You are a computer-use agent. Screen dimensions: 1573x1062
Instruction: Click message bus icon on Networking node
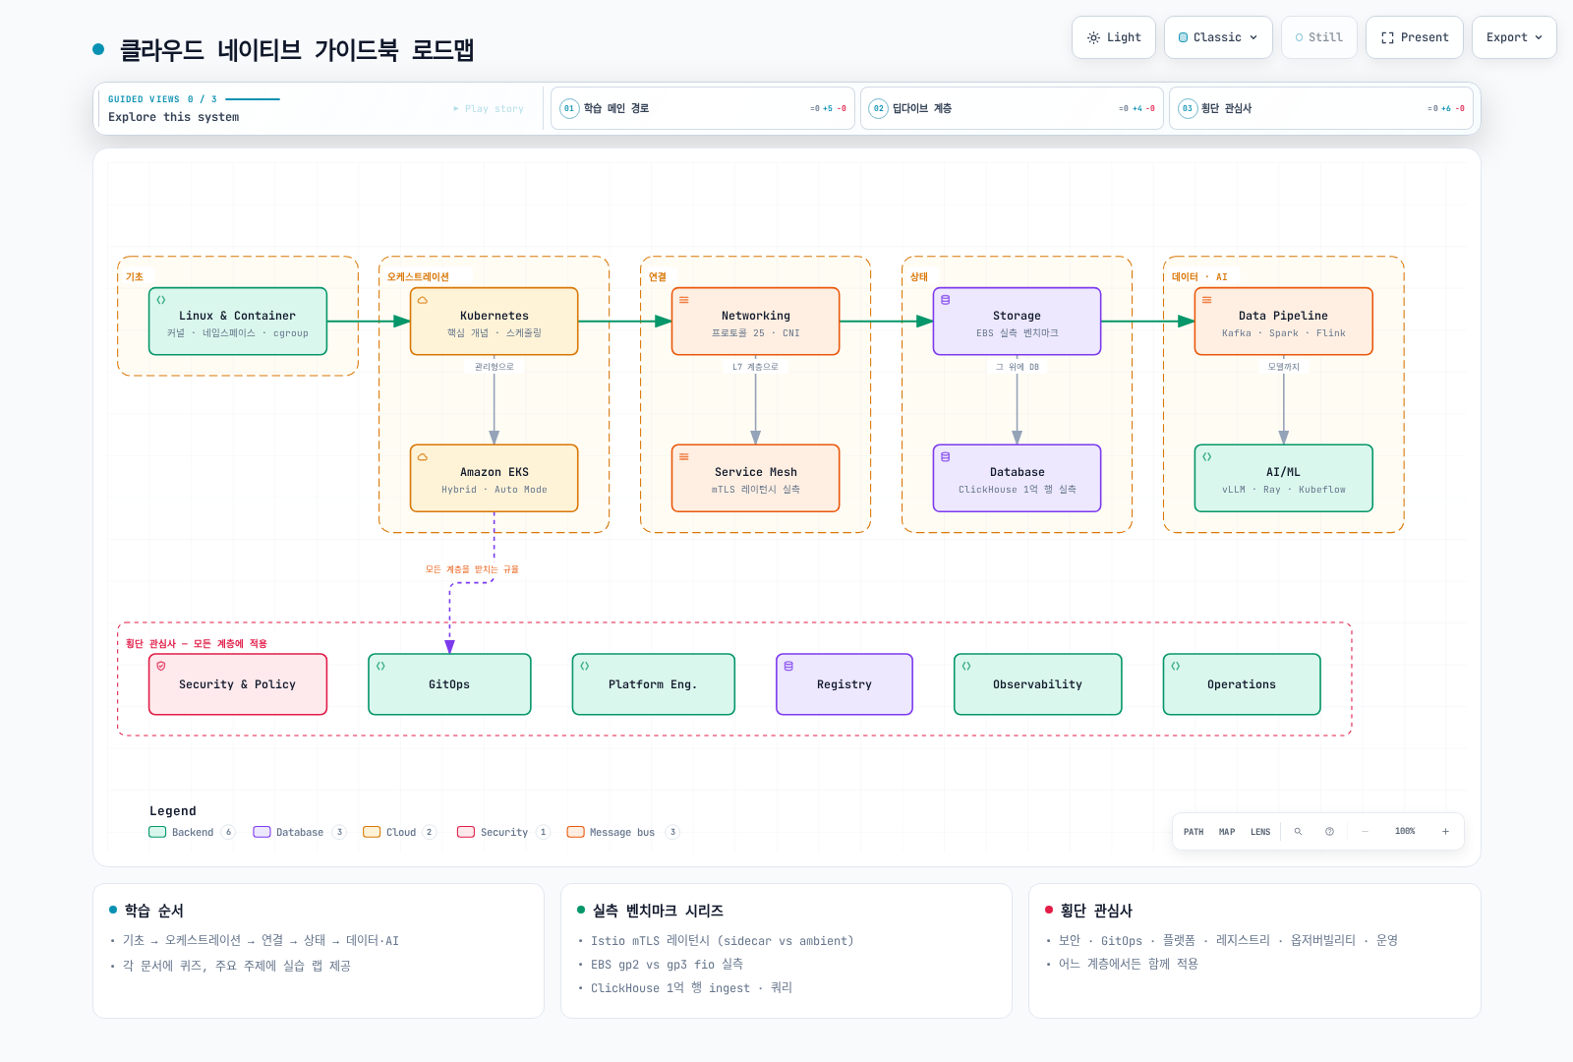click(684, 300)
